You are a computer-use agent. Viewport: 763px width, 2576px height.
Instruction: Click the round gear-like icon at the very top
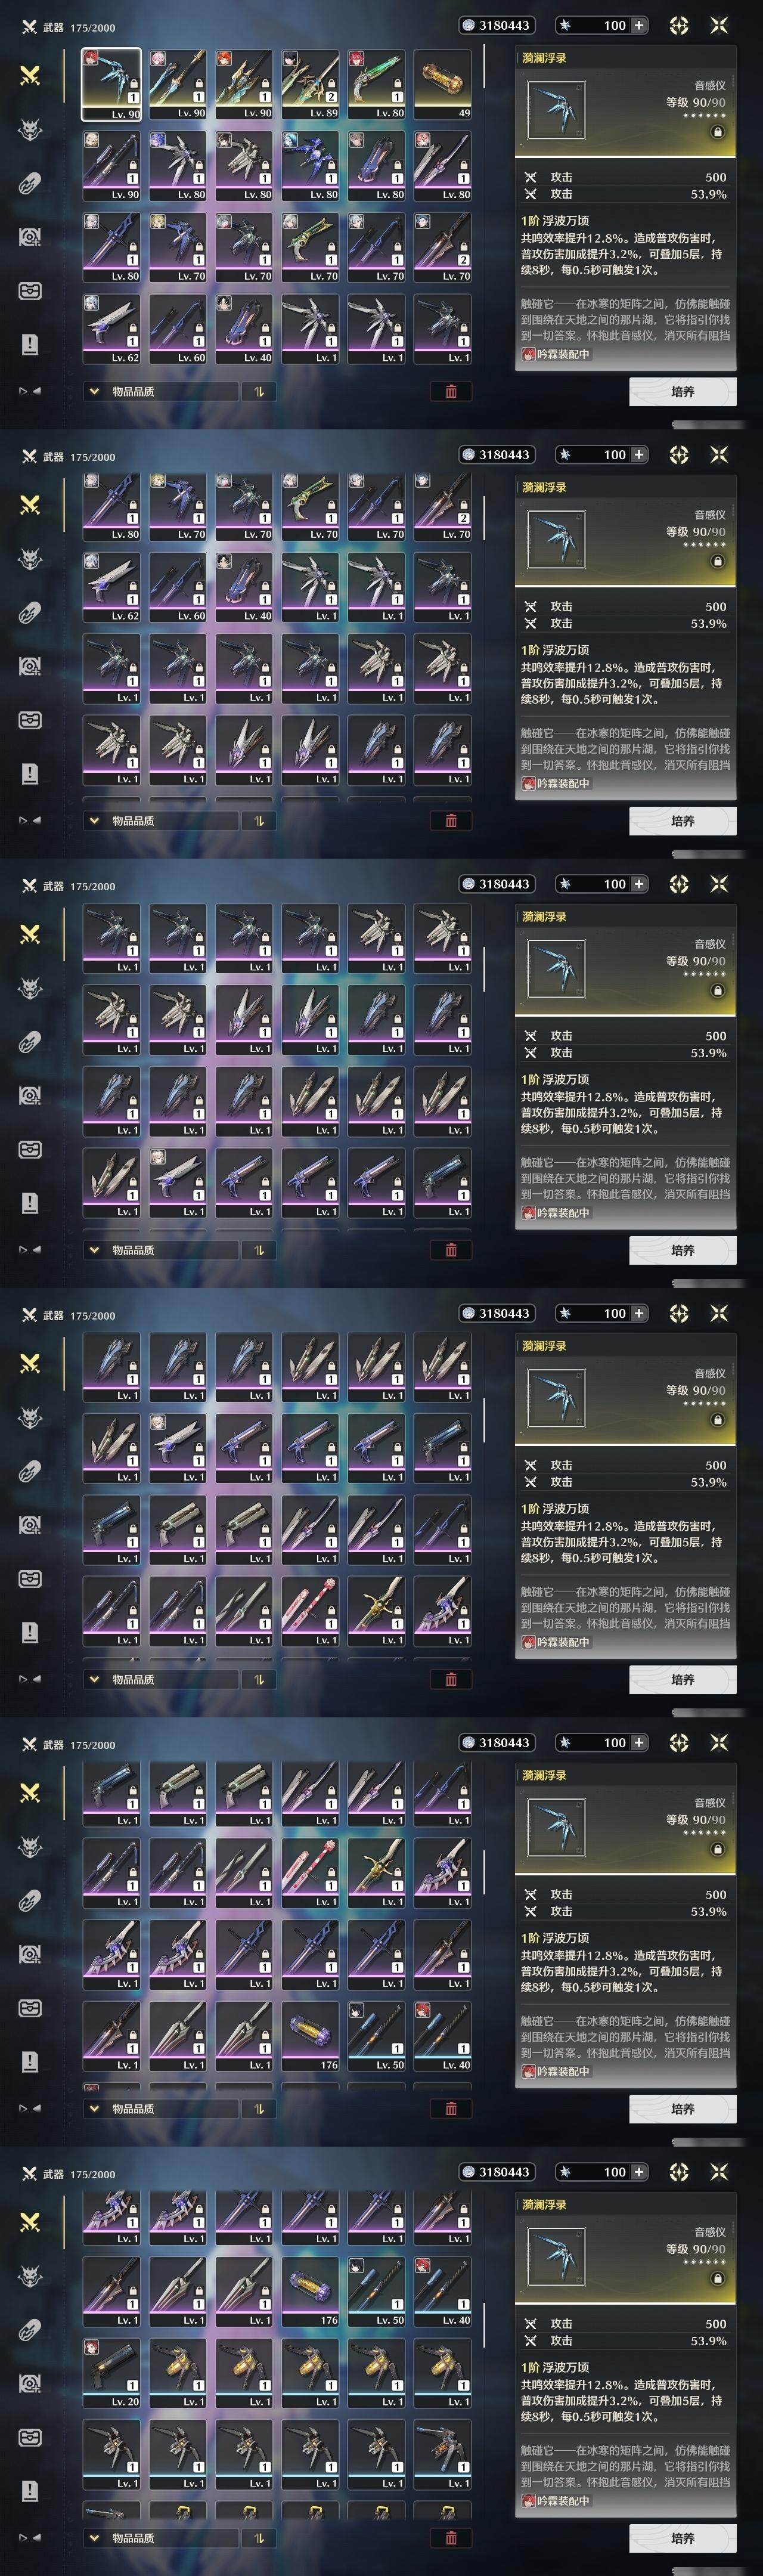[x=679, y=25]
